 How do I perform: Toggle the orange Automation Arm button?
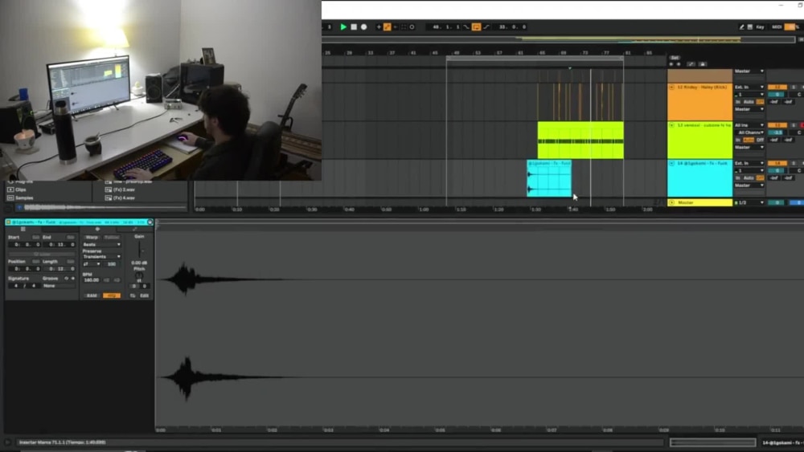point(388,26)
